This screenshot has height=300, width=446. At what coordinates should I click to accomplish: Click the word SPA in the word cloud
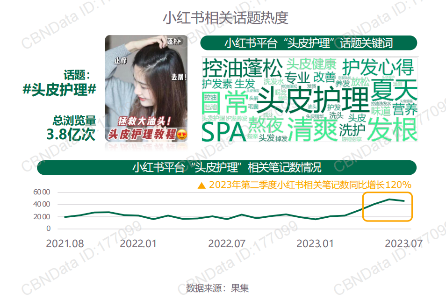224,132
